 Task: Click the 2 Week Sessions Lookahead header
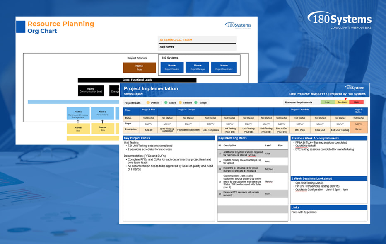pos(329,178)
